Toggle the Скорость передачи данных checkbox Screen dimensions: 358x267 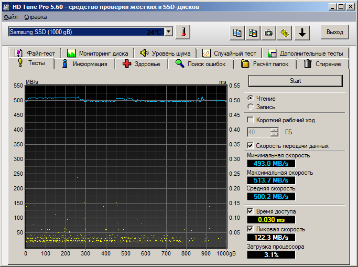pyautogui.click(x=251, y=145)
